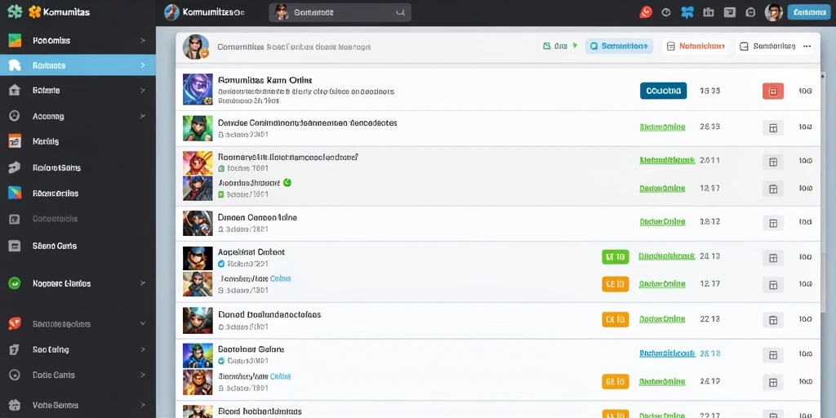Click the gift box icon in top bar
The width and height of the screenshot is (836, 418).
[709, 12]
